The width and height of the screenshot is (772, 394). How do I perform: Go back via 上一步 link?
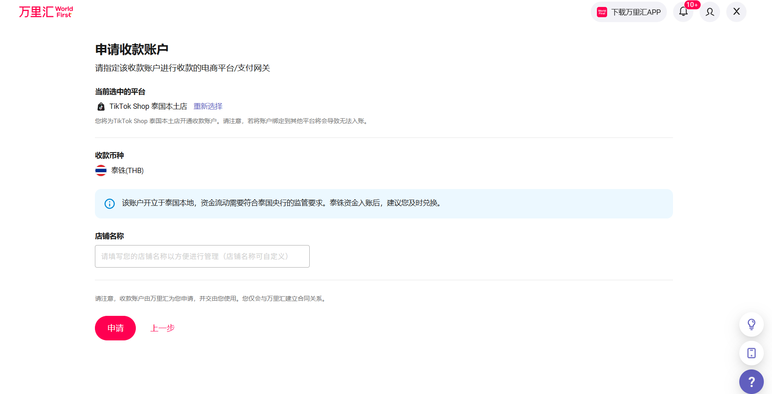(x=162, y=328)
